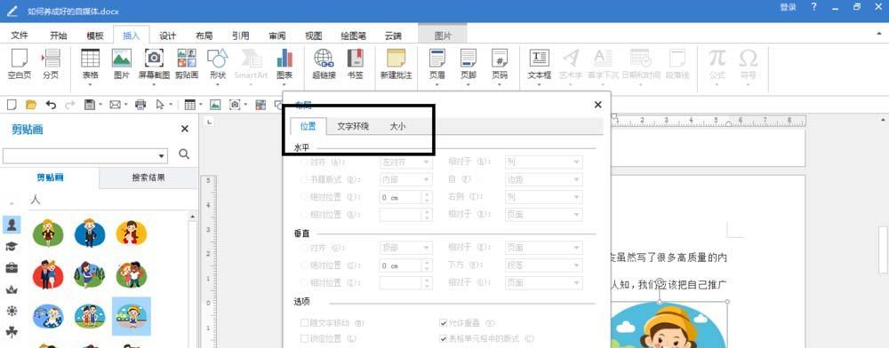
Task: Switch to 搜索结果 tab in clip art panel
Action: click(x=148, y=178)
